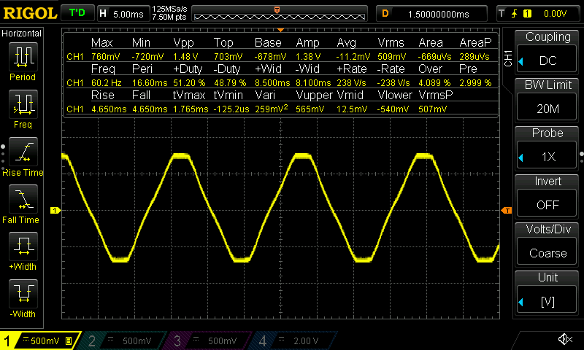Select the Freq measurement icon
This screenshot has width=584, height=350.
[23, 104]
